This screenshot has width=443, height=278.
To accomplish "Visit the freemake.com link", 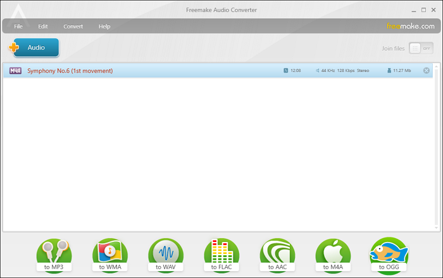I will (x=411, y=27).
